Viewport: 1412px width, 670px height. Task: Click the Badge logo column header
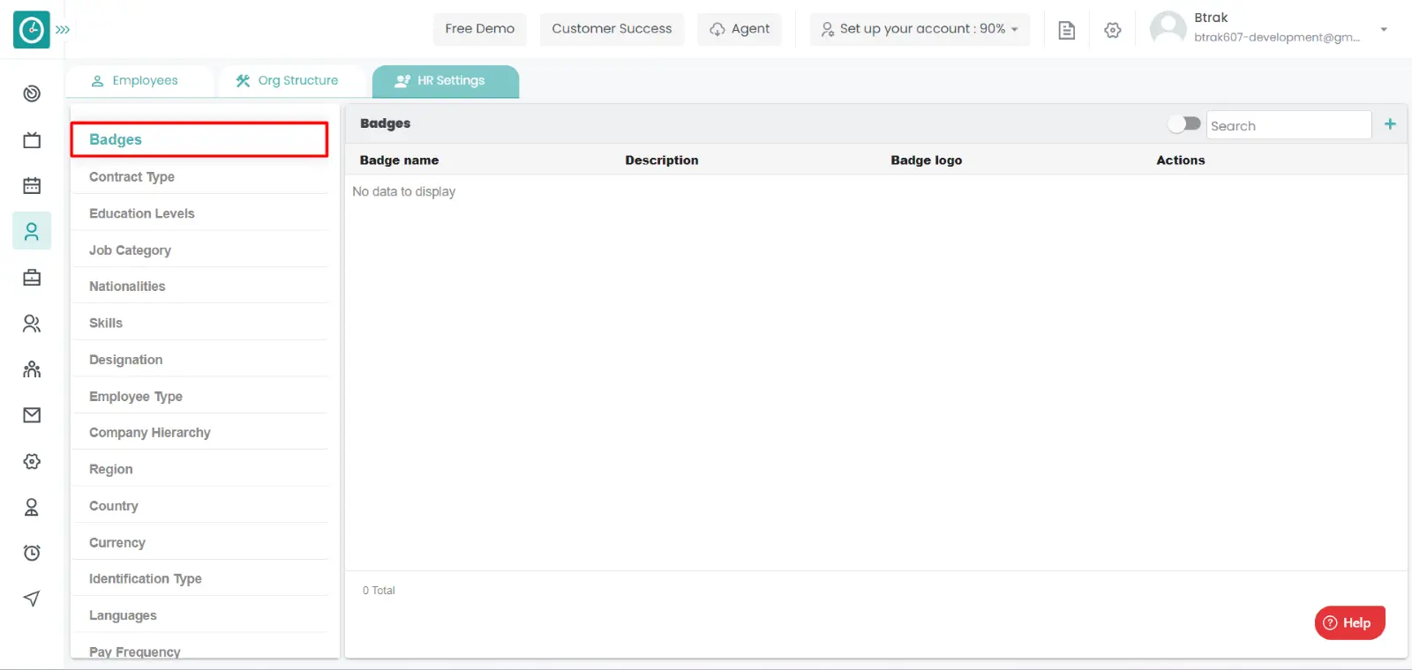(927, 160)
